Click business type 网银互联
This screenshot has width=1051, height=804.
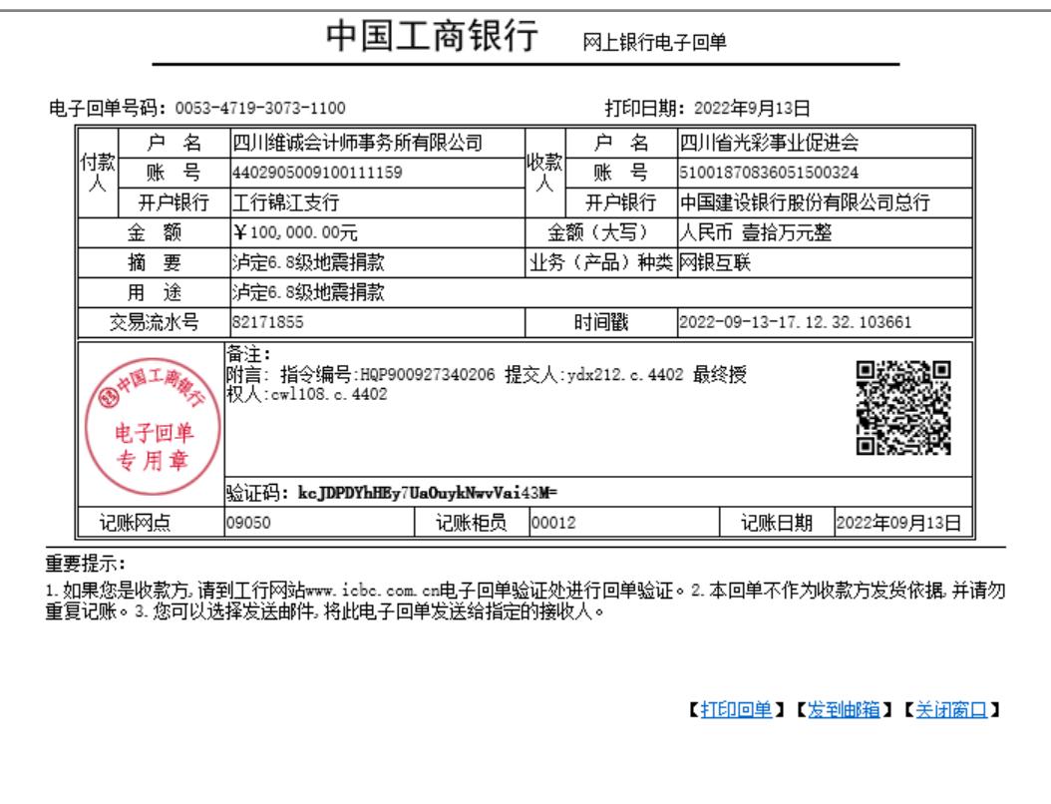(x=715, y=262)
